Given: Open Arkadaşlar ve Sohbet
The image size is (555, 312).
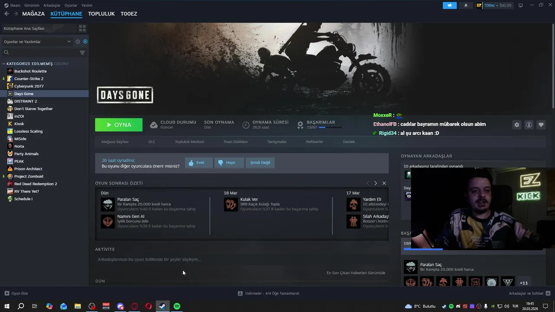Looking at the screenshot, I should (529, 293).
